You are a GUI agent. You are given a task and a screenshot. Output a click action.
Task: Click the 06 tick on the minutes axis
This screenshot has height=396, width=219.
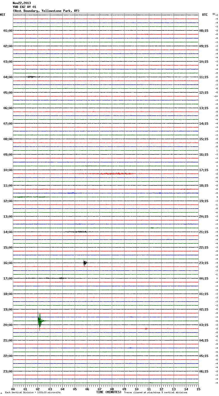[87, 389]
